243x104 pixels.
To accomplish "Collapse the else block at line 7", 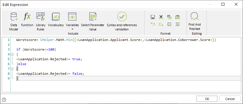I will (x=12, y=69).
